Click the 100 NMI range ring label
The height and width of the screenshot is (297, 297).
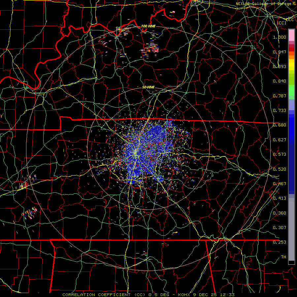coord(148,26)
